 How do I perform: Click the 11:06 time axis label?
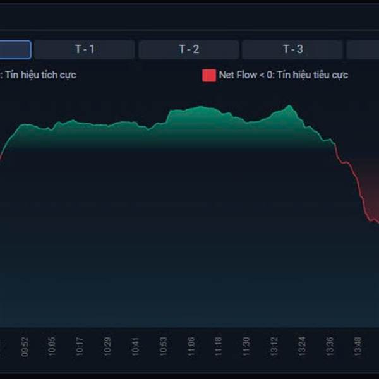pos(191,347)
